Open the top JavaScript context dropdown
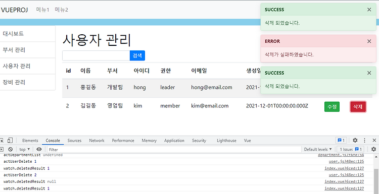 (25, 149)
